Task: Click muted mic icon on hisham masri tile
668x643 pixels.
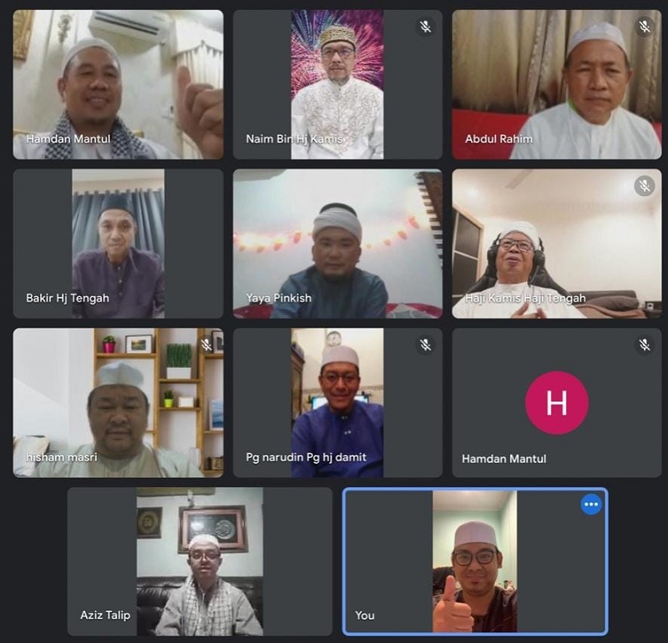Action: coord(206,344)
